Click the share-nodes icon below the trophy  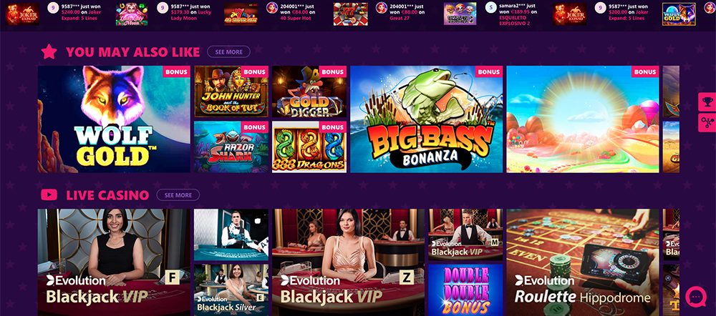[707, 123]
